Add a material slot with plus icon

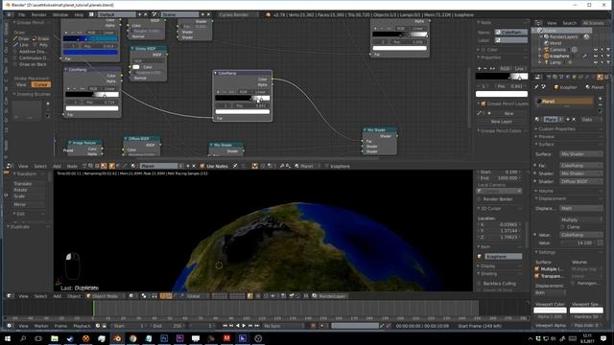coord(601,99)
